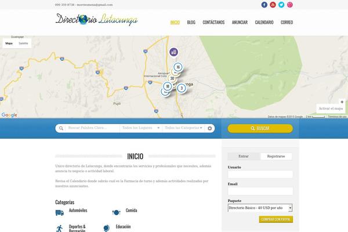348x232 pixels.
Task: Click the COMPRAR CON PAYPAL button
Action: (276, 219)
